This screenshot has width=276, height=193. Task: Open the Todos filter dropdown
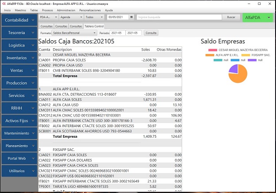coord(94,17)
